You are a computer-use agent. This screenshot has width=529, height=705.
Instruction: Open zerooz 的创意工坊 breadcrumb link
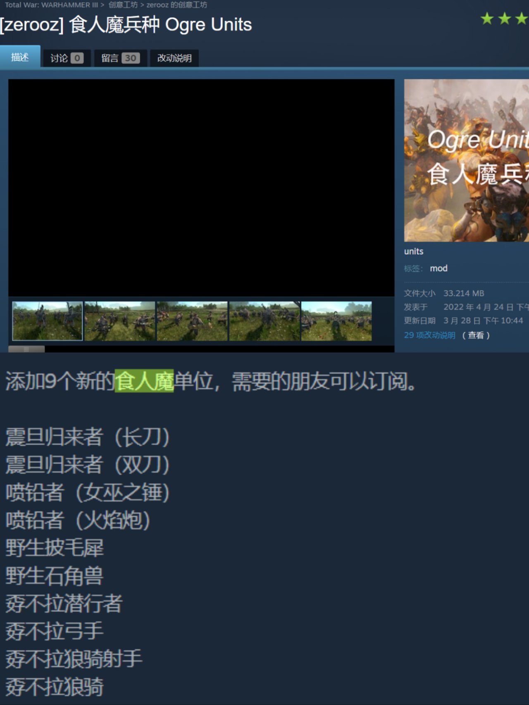(x=176, y=5)
